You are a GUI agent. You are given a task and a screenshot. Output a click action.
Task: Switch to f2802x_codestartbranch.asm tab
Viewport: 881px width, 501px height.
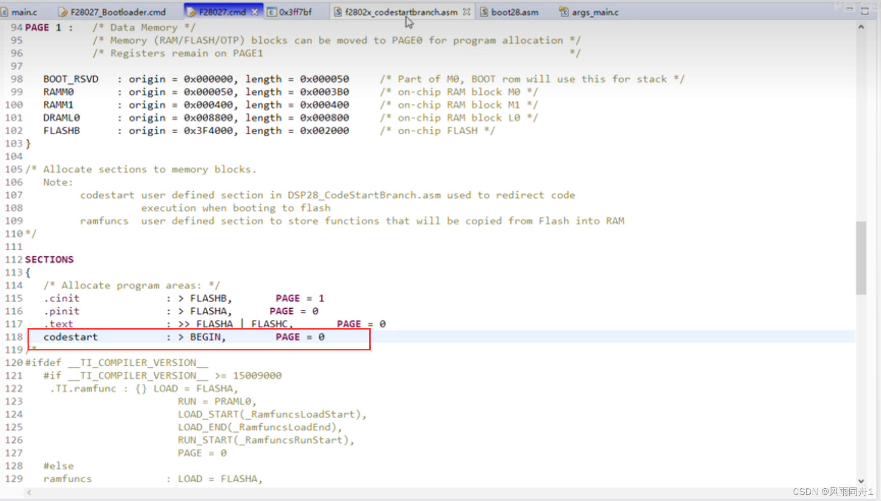[401, 12]
